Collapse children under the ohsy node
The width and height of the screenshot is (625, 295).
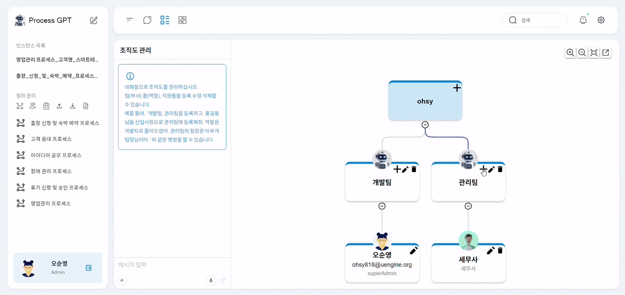pyautogui.click(x=425, y=125)
